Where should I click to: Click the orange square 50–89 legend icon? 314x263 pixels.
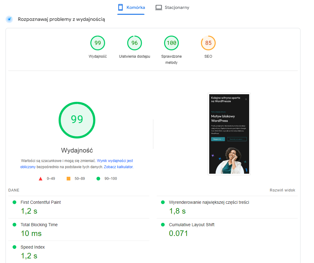69,179
